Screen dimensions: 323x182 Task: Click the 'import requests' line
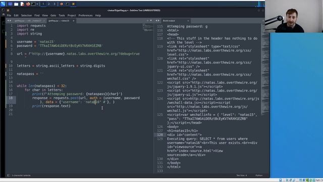click(x=31, y=26)
